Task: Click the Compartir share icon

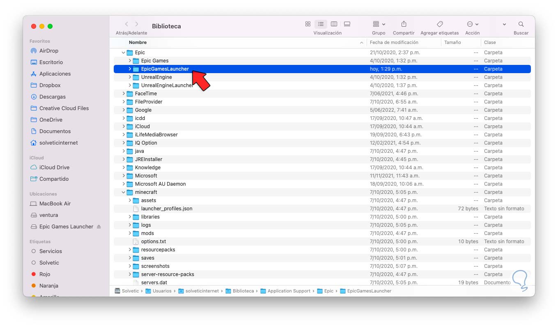Action: [404, 24]
